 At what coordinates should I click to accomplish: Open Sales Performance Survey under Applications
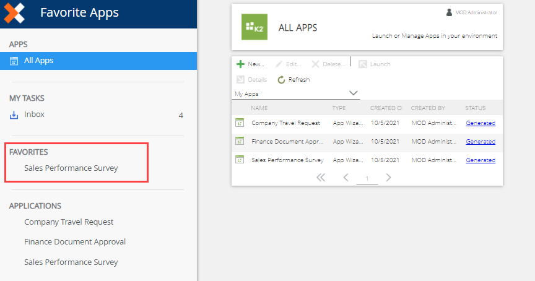71,262
